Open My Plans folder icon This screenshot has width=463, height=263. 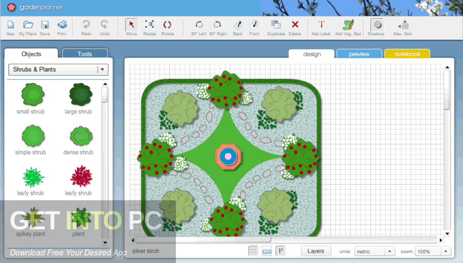[x=28, y=25]
